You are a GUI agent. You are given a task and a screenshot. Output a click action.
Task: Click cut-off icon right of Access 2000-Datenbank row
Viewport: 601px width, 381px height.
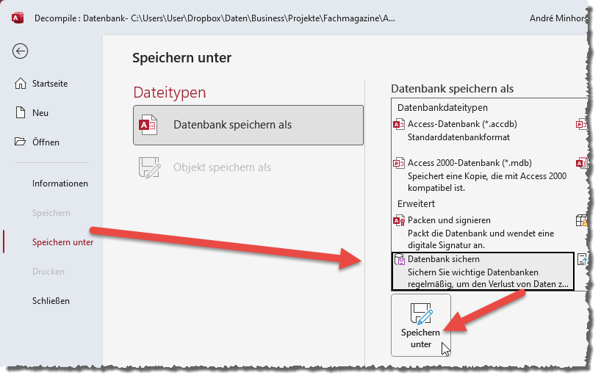point(581,163)
